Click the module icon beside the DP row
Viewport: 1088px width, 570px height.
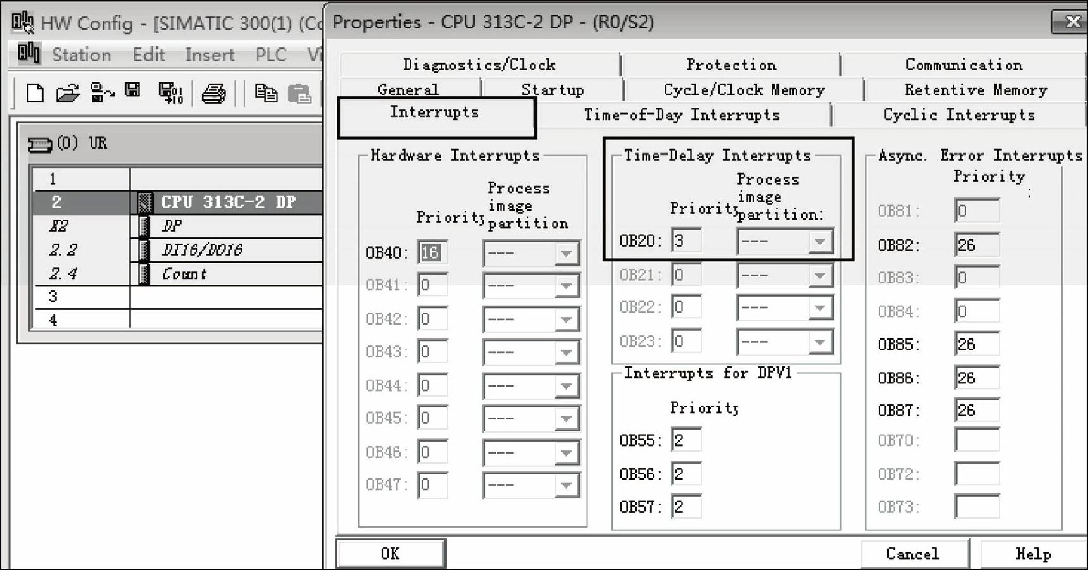(x=144, y=226)
